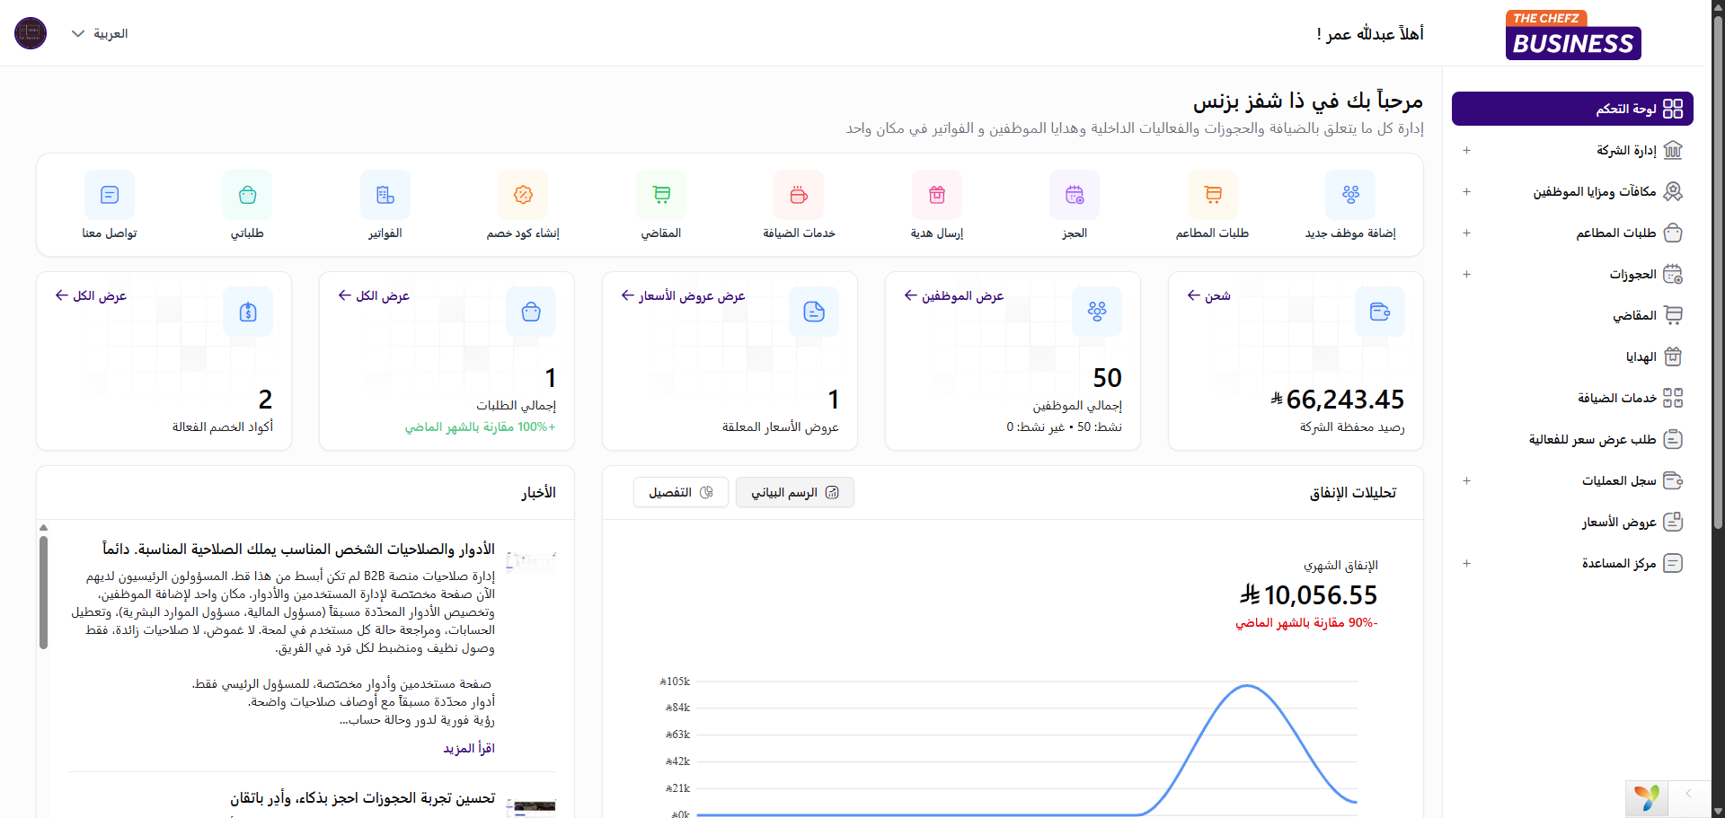Click the لوحة التحكم dashboard icon in the sidebar
The height and width of the screenshot is (818, 1725).
tap(1673, 109)
